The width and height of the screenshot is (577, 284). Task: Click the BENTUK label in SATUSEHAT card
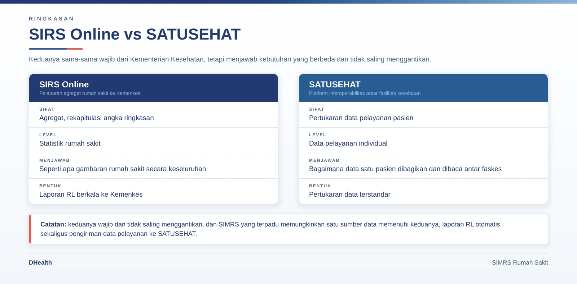click(320, 186)
